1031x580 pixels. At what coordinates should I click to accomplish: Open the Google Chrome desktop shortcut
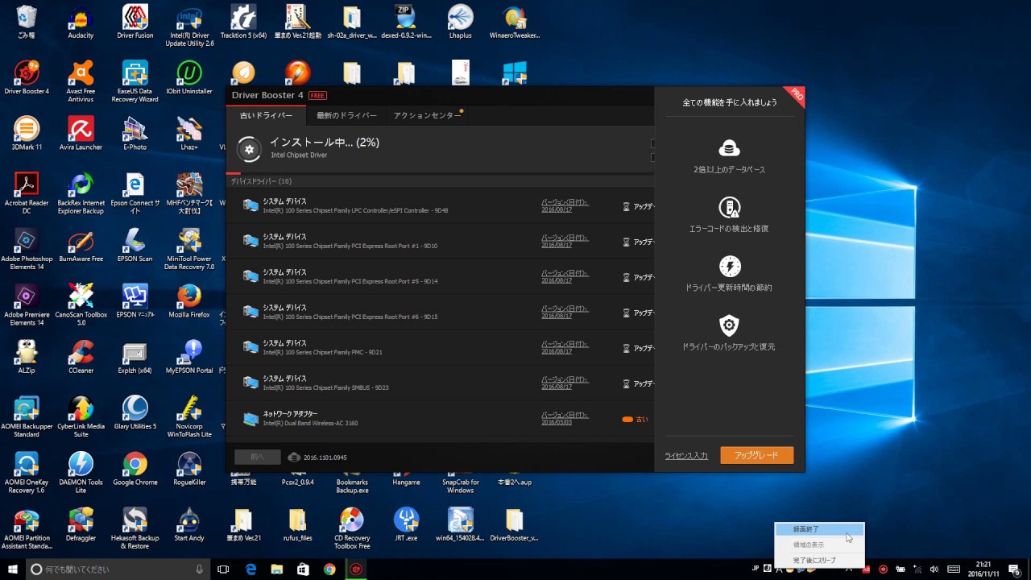coord(135,469)
